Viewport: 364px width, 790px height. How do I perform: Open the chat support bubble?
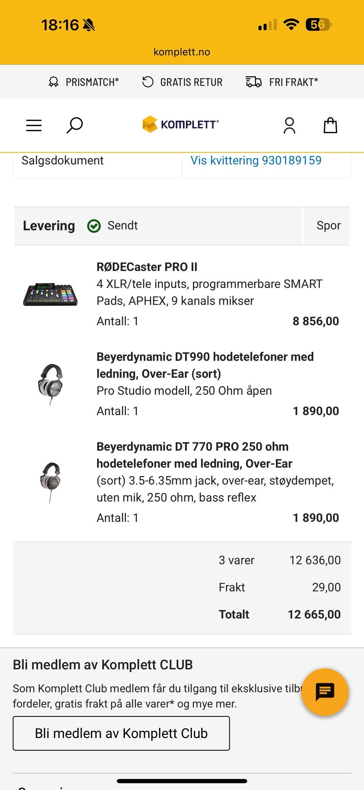[325, 692]
